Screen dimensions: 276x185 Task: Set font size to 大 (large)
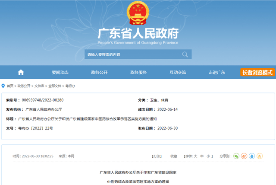[195, 156]
